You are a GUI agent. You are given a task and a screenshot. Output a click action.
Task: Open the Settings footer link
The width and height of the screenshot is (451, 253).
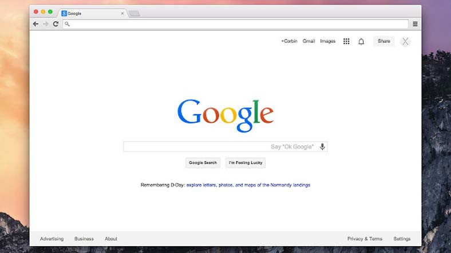pos(402,239)
